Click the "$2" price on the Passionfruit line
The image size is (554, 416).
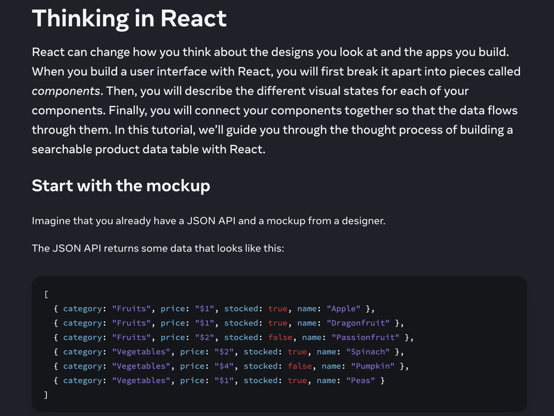(204, 338)
